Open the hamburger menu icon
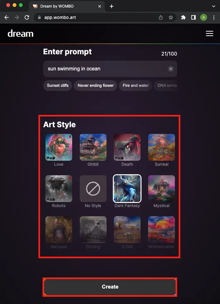The width and height of the screenshot is (220, 304). tap(209, 33)
